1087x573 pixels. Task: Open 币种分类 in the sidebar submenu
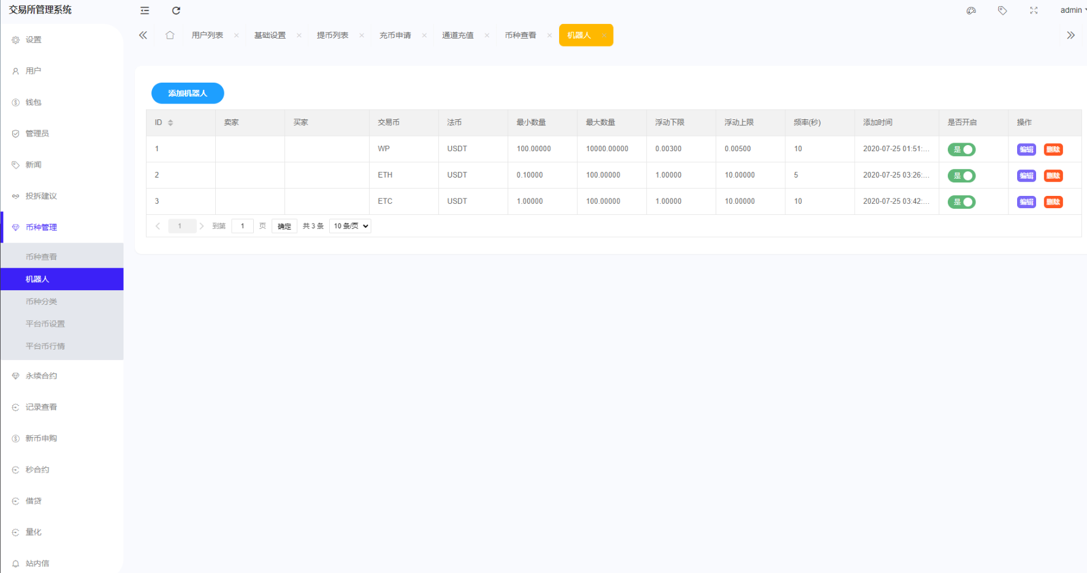[x=41, y=302]
